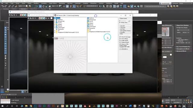This screenshot has width=193, height=108.
Task: Toggle Display full path checkbox
Action: (x=120, y=42)
